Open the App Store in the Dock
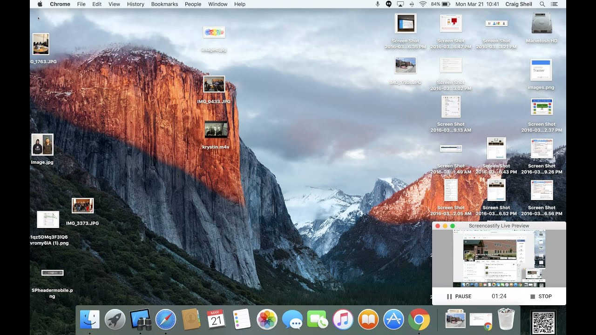 (x=394, y=320)
